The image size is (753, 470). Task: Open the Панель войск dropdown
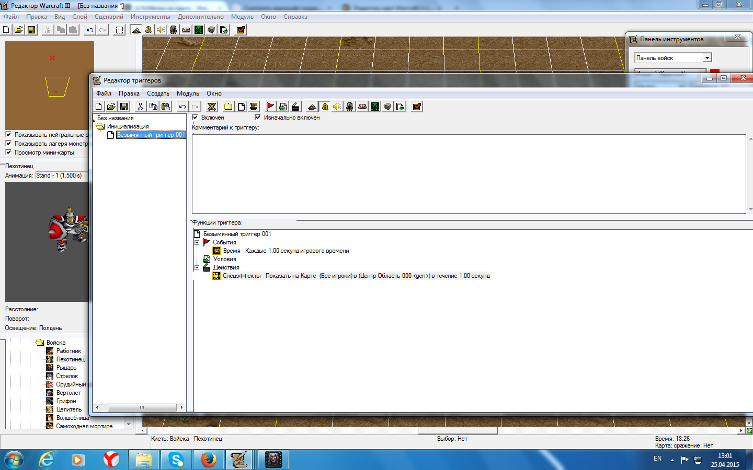pyautogui.click(x=707, y=58)
